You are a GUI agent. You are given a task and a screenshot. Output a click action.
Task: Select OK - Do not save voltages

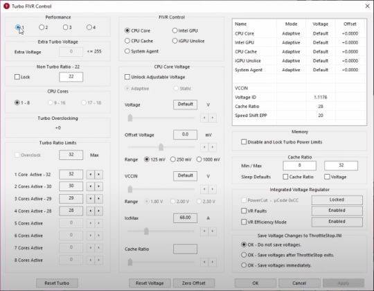pyautogui.click(x=244, y=245)
